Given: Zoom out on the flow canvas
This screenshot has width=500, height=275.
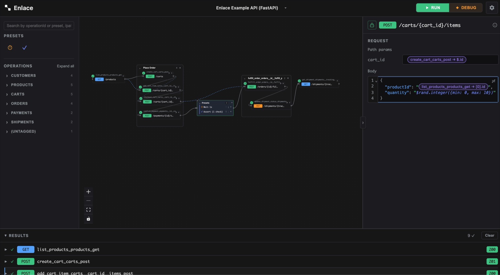Looking at the screenshot, I should coord(88,201).
